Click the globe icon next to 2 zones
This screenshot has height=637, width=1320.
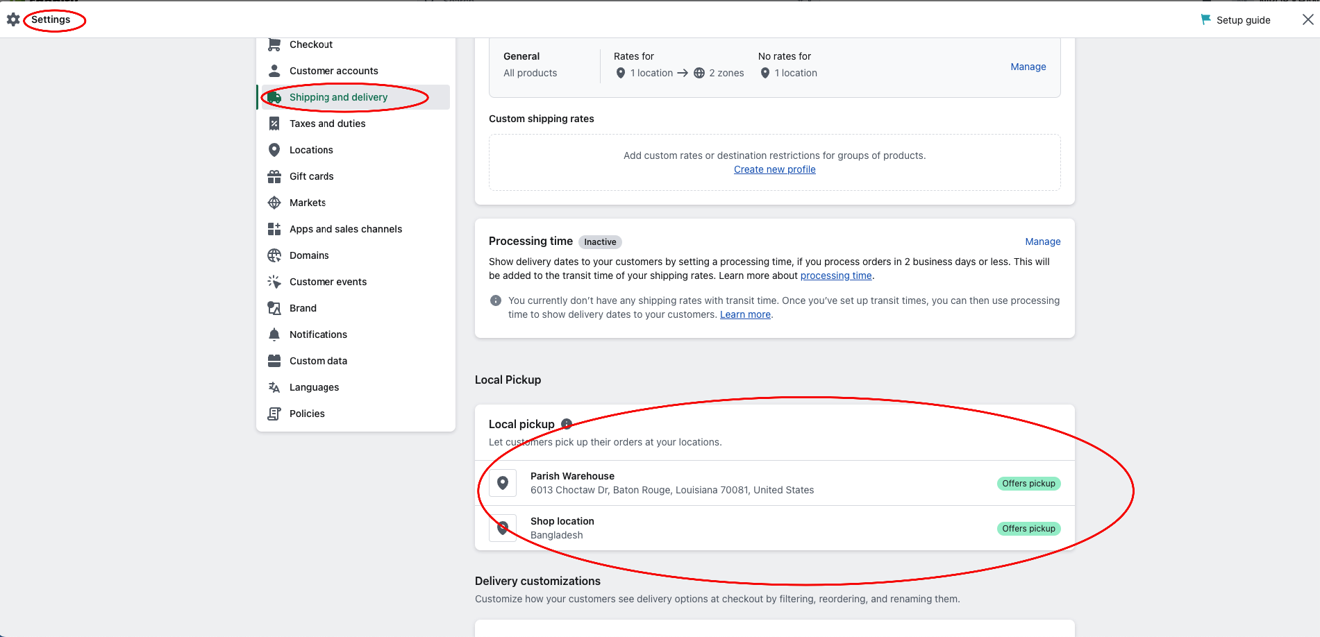[x=699, y=73]
